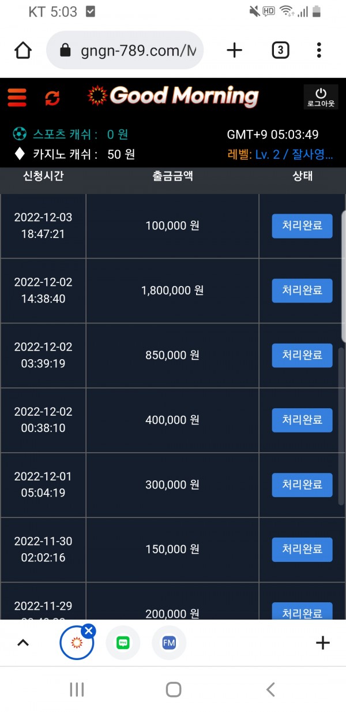Tap status button for 1,800,000 원 withdrawal
The image size is (346, 712).
(x=302, y=290)
